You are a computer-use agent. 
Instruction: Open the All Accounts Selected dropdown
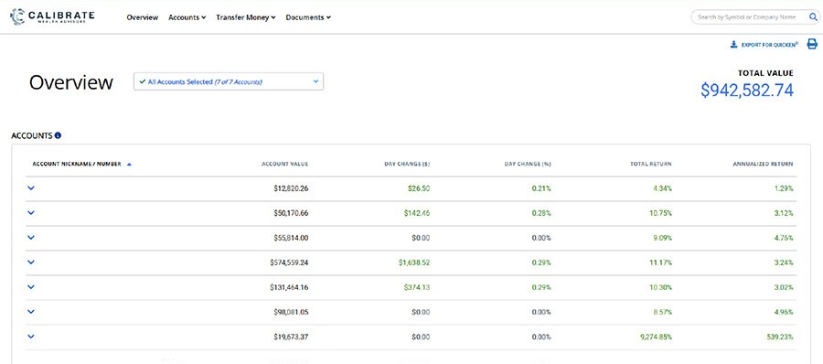229,82
